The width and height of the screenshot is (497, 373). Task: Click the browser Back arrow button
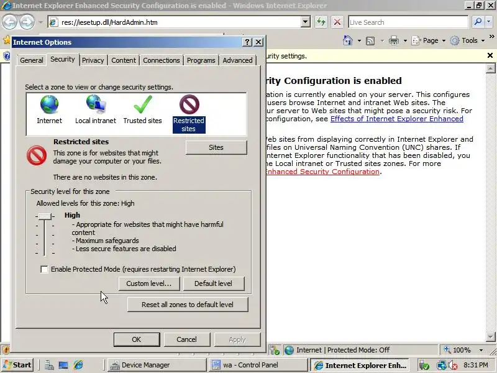click(x=9, y=22)
